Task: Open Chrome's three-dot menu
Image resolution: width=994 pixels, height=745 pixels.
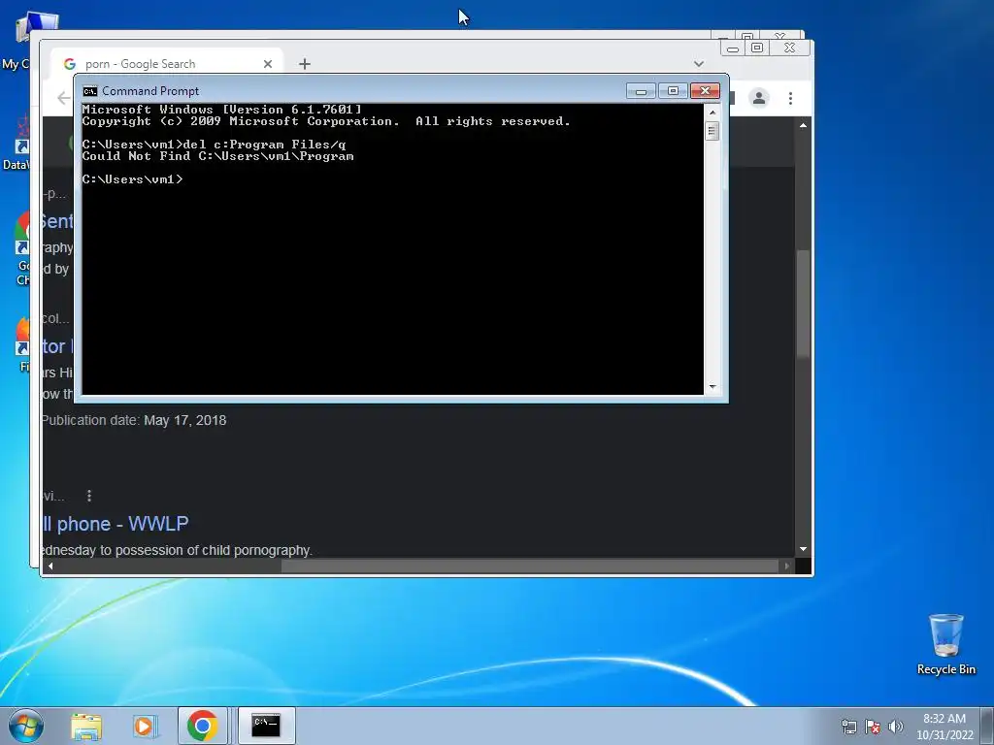Action: point(790,98)
